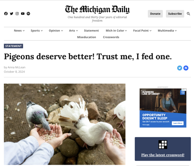This screenshot has height=166, width=194.
Task: Expand the Sports dropdown menu
Action: click(37, 31)
